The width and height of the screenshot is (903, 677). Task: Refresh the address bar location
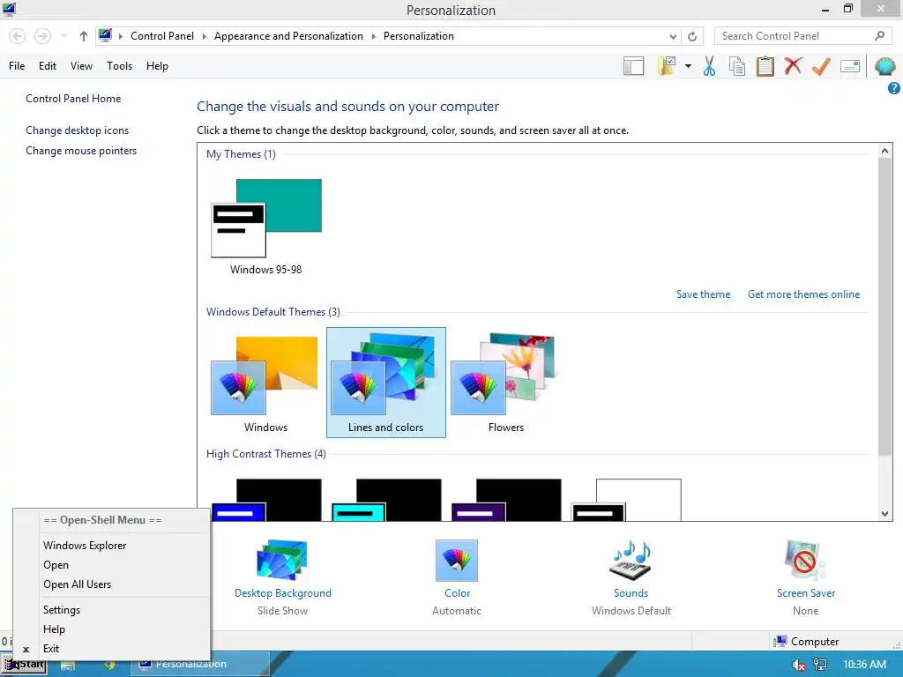(x=692, y=36)
